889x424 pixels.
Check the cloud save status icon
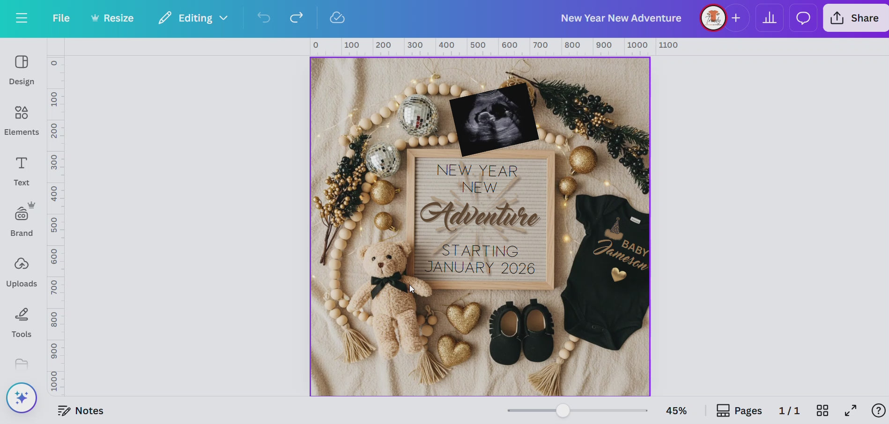point(337,18)
